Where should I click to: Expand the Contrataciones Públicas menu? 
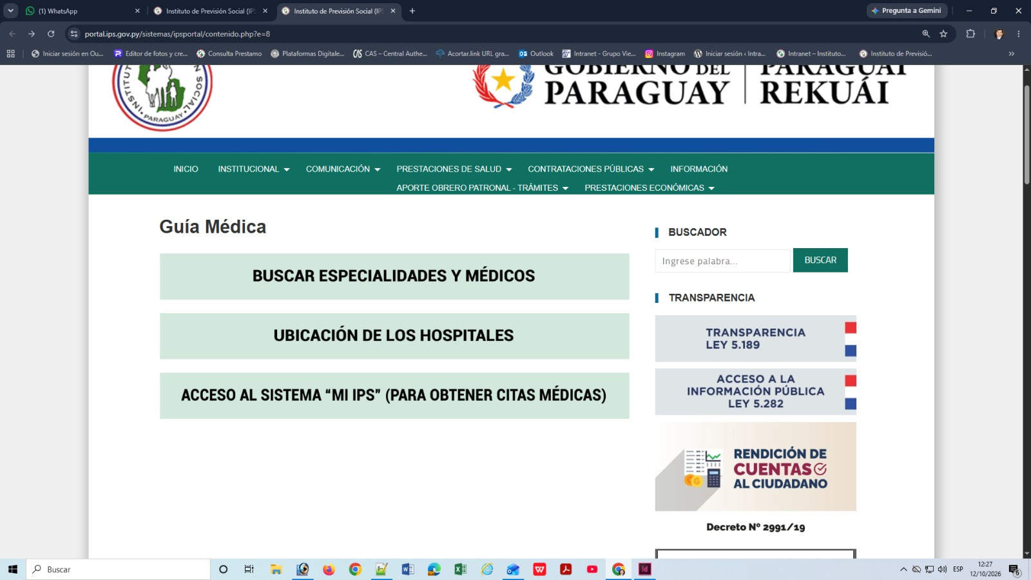click(591, 169)
